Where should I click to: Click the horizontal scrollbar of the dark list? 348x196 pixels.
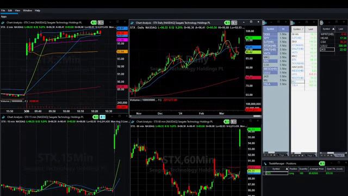click(x=331, y=152)
